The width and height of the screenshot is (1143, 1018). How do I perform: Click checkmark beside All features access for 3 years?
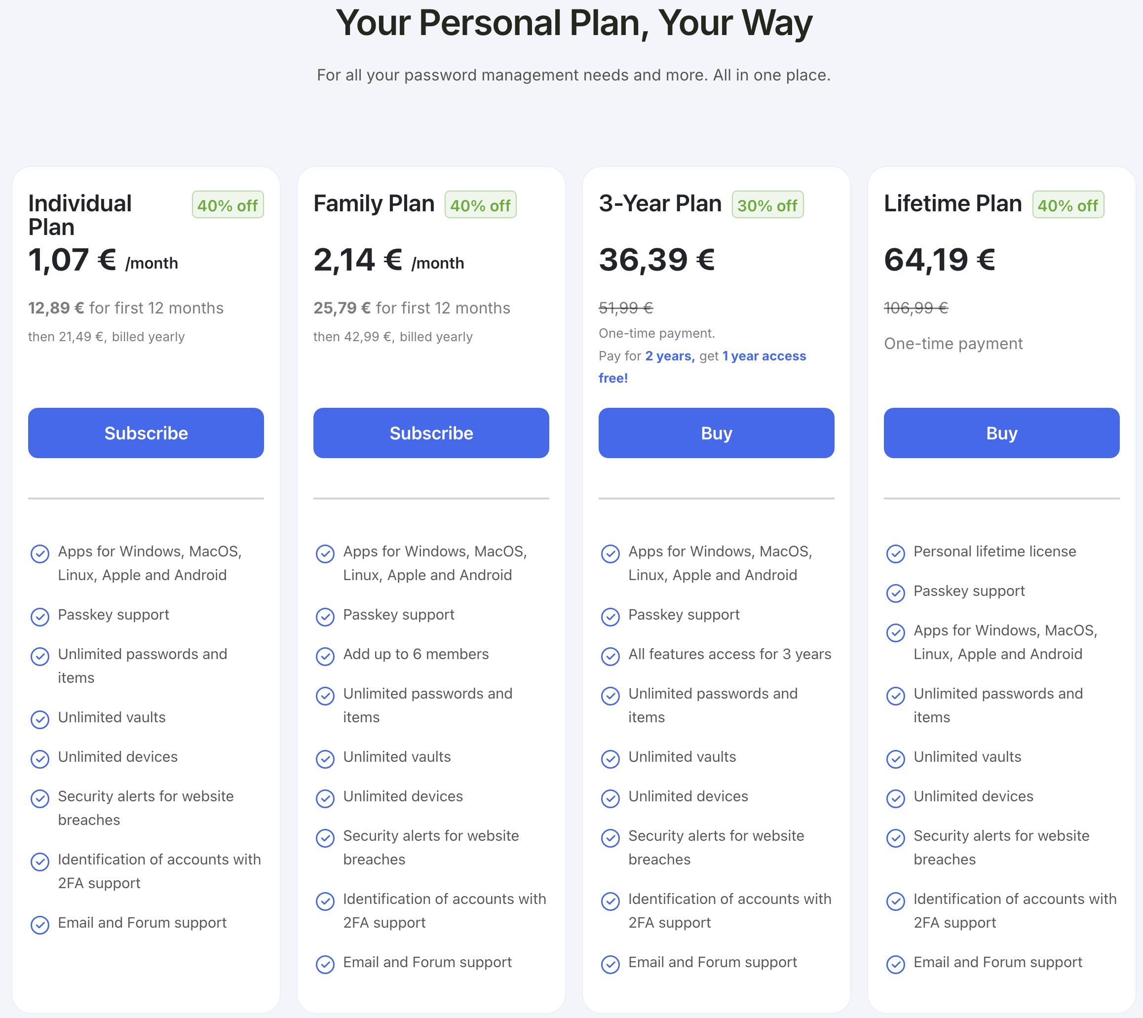point(610,656)
